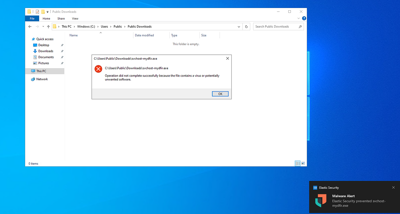Open Pictures in navigation pane
400x214 pixels.
click(43, 63)
